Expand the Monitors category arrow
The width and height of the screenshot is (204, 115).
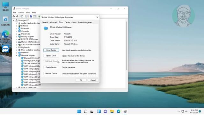[17, 53]
